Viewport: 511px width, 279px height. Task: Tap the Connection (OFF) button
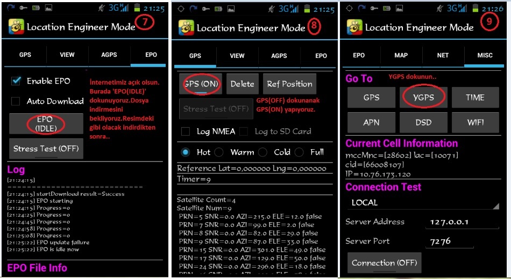pyautogui.click(x=384, y=263)
